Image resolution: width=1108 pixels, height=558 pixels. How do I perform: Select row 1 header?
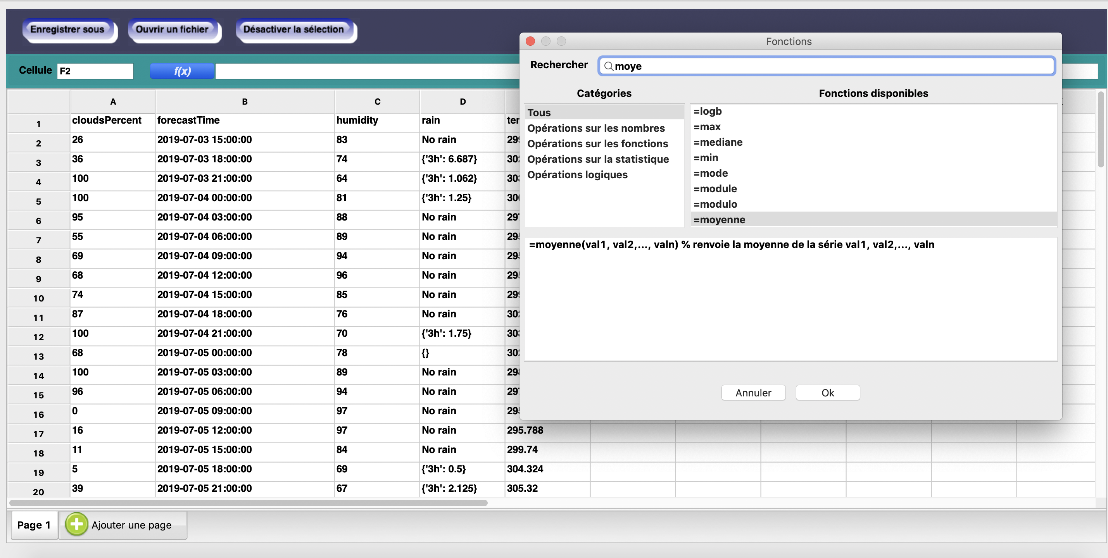click(x=39, y=124)
